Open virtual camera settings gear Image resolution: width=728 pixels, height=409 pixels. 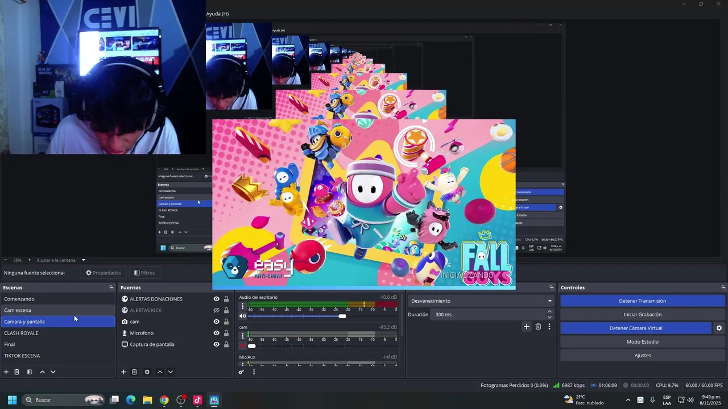(719, 328)
